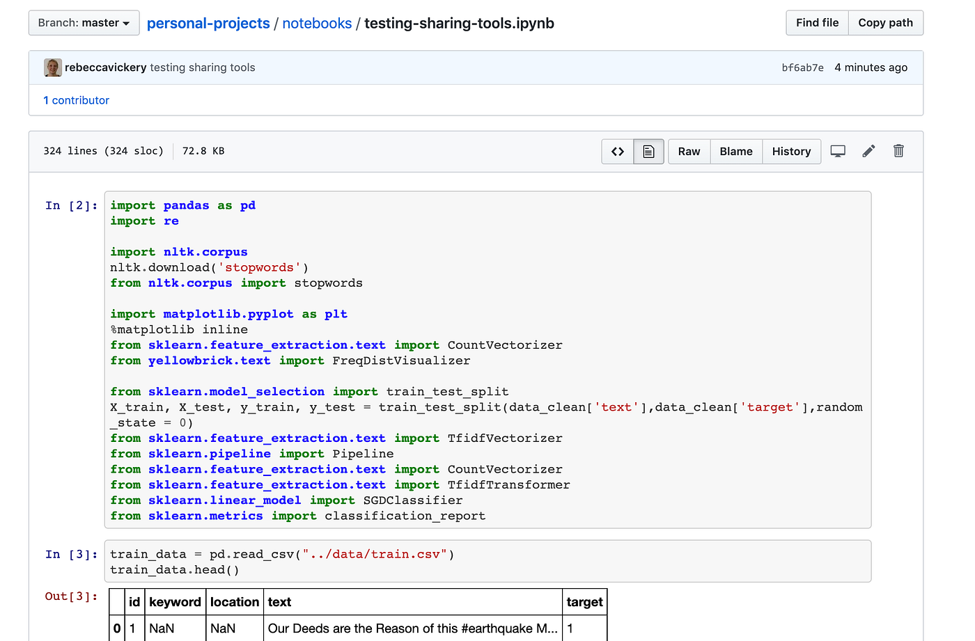Click the Copy path button
Viewport: 975px width, 641px height.
[x=885, y=23]
